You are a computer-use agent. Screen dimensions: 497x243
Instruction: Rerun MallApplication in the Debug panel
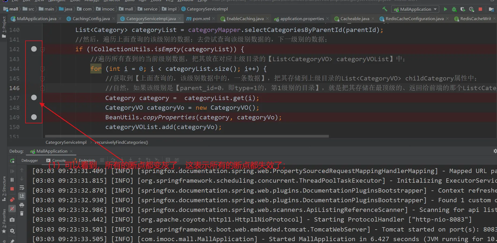(x=12, y=161)
